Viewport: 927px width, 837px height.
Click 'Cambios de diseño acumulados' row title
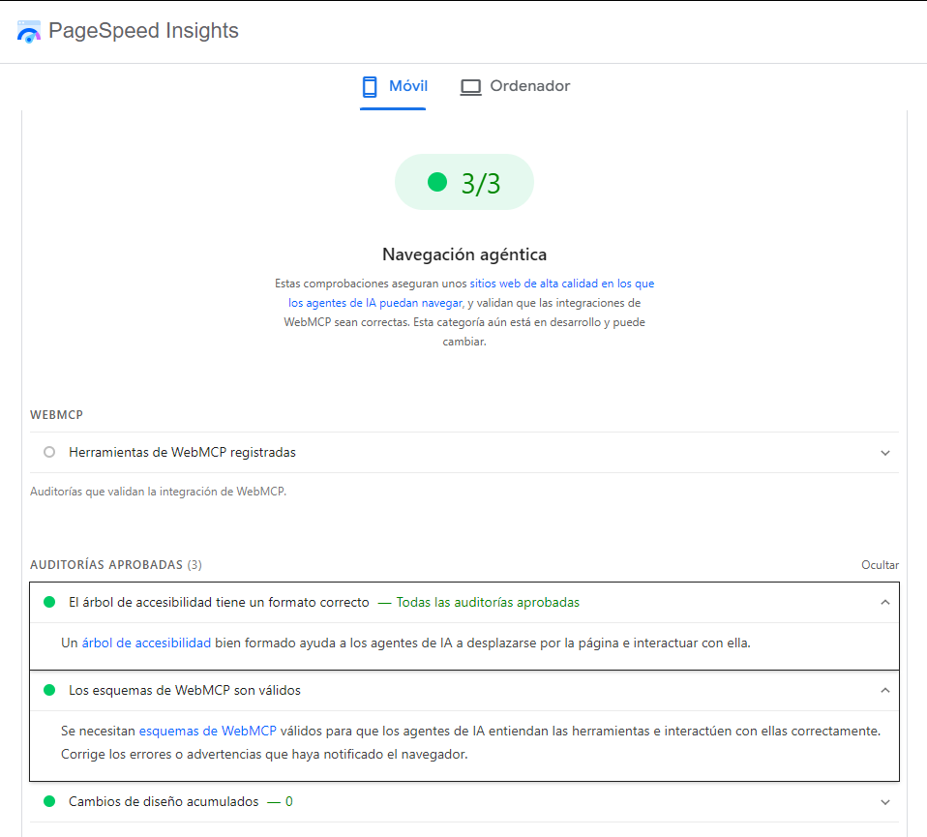(164, 801)
